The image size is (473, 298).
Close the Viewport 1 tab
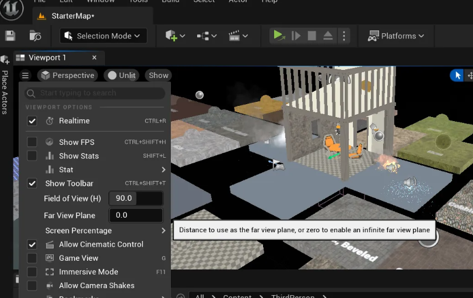tap(94, 58)
